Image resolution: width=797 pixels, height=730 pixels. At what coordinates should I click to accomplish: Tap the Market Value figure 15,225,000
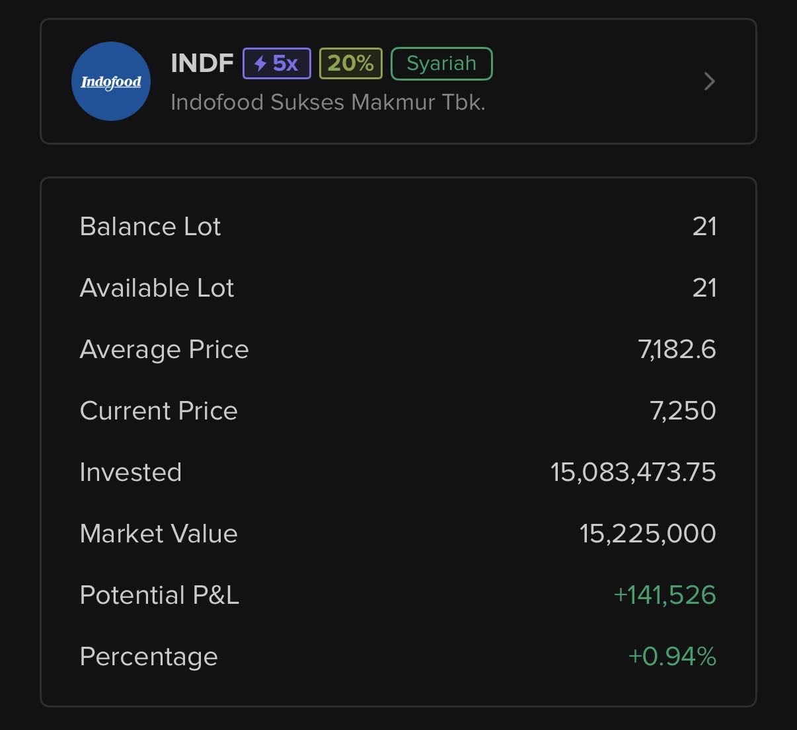(x=647, y=534)
